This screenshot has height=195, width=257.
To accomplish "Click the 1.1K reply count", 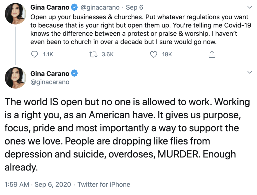I will pyautogui.click(x=48, y=55).
